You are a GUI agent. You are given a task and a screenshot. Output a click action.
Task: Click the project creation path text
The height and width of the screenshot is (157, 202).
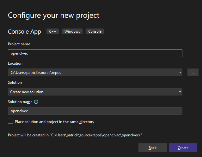tap(75, 135)
